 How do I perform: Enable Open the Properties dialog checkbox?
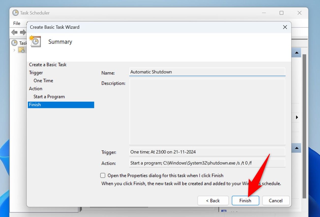(103, 175)
